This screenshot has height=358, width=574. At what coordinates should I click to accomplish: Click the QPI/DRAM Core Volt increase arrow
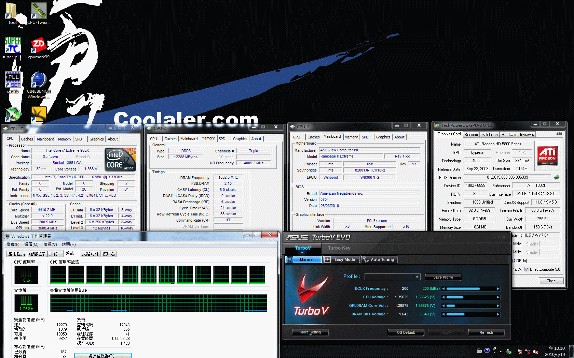click(x=498, y=306)
